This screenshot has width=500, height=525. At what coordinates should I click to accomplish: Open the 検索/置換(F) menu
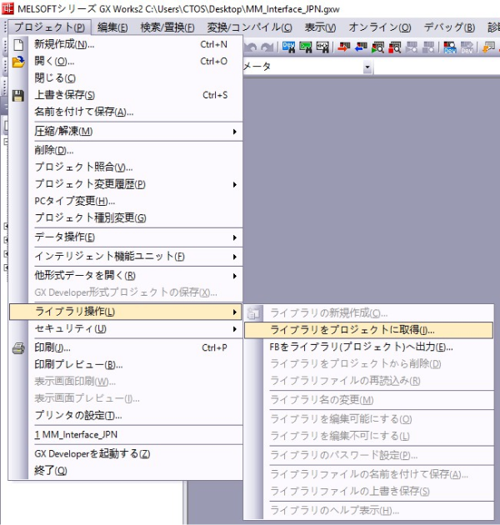[167, 27]
